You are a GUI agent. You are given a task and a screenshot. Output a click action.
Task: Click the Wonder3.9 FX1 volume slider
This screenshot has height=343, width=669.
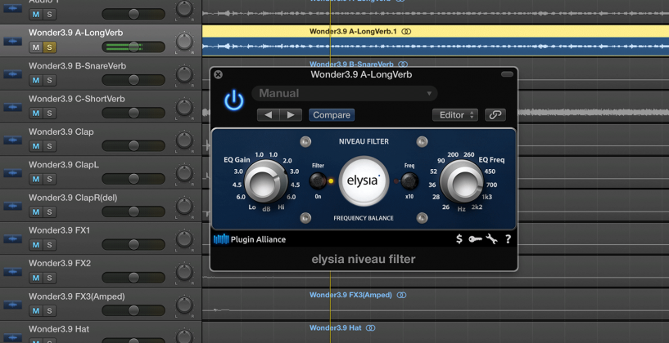(133, 245)
